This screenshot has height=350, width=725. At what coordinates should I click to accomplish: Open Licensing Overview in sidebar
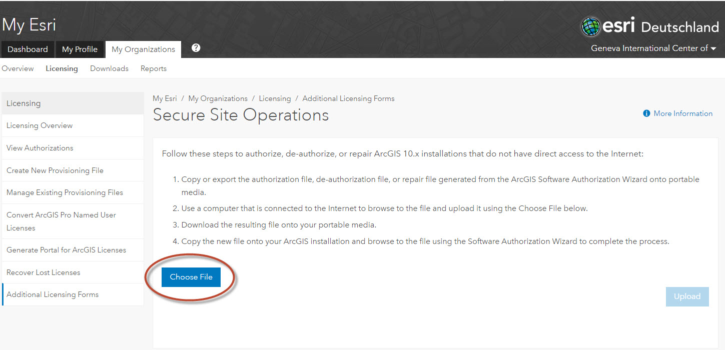pyautogui.click(x=40, y=125)
